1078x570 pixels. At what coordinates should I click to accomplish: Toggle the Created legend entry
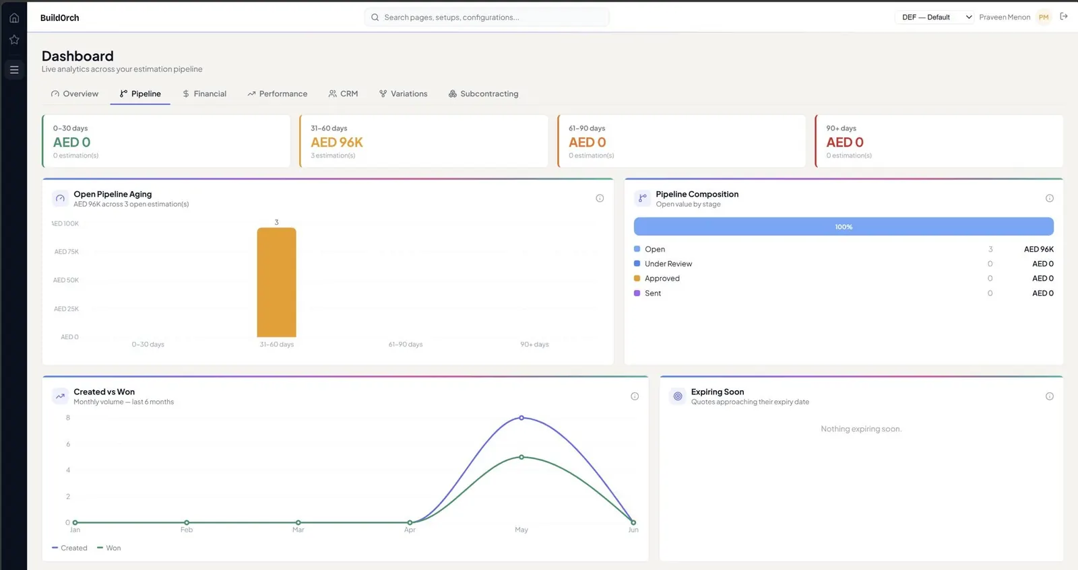point(69,548)
